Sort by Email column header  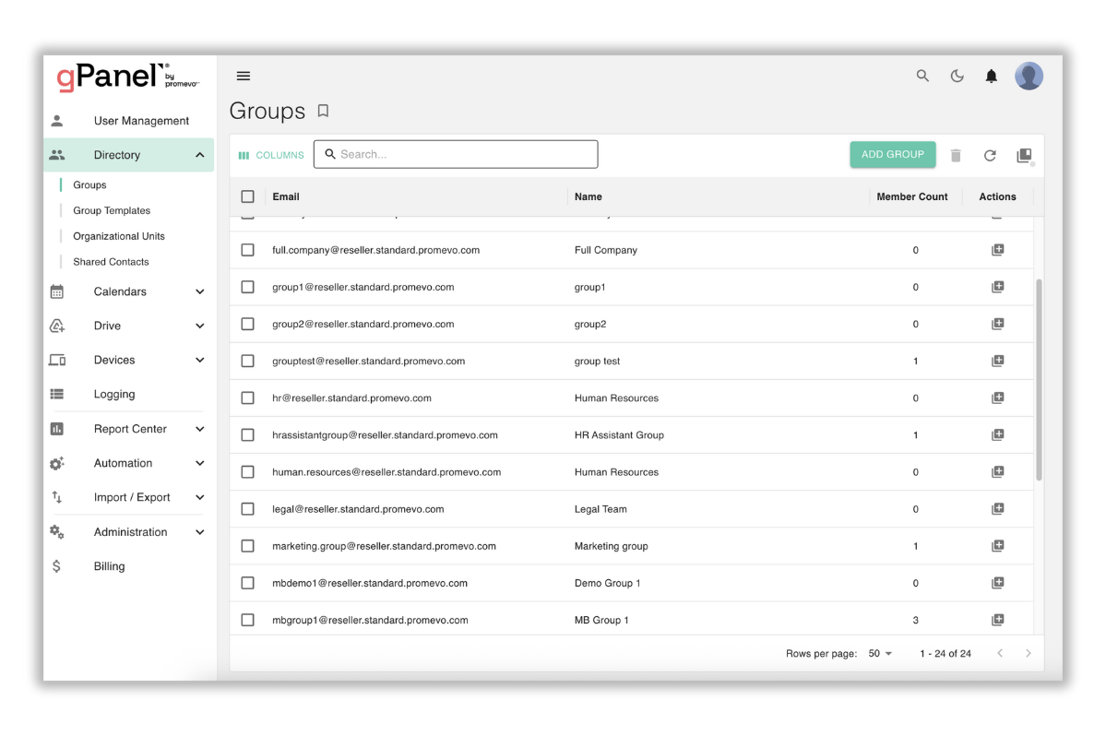pos(286,196)
